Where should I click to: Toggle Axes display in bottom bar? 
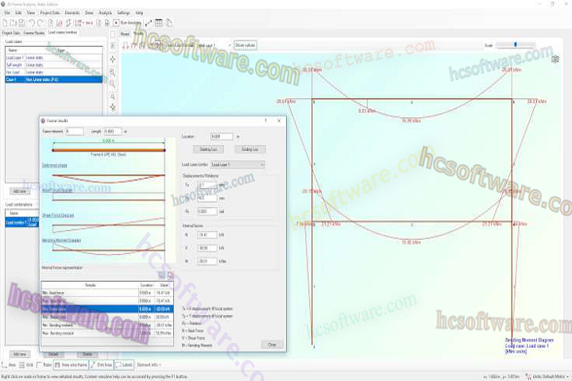(x=9, y=364)
